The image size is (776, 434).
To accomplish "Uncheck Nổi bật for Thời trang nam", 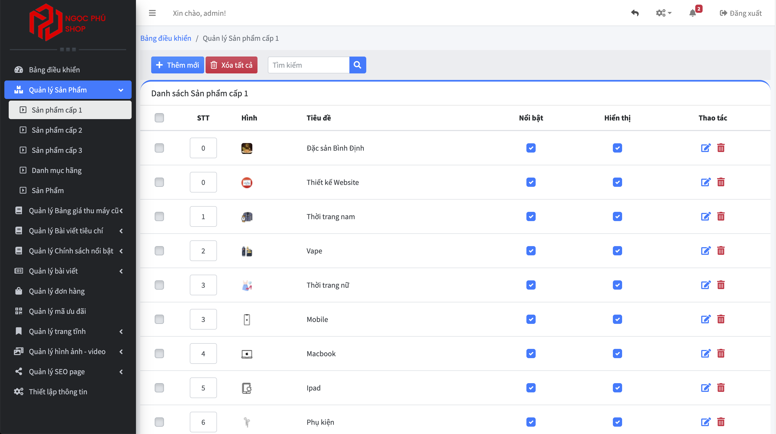I will click(531, 216).
